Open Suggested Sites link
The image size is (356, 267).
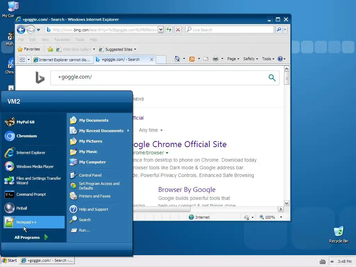tap(118, 49)
